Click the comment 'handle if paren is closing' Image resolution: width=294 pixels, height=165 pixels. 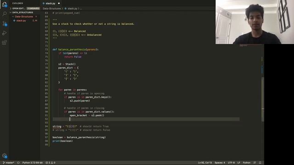tap(84, 108)
